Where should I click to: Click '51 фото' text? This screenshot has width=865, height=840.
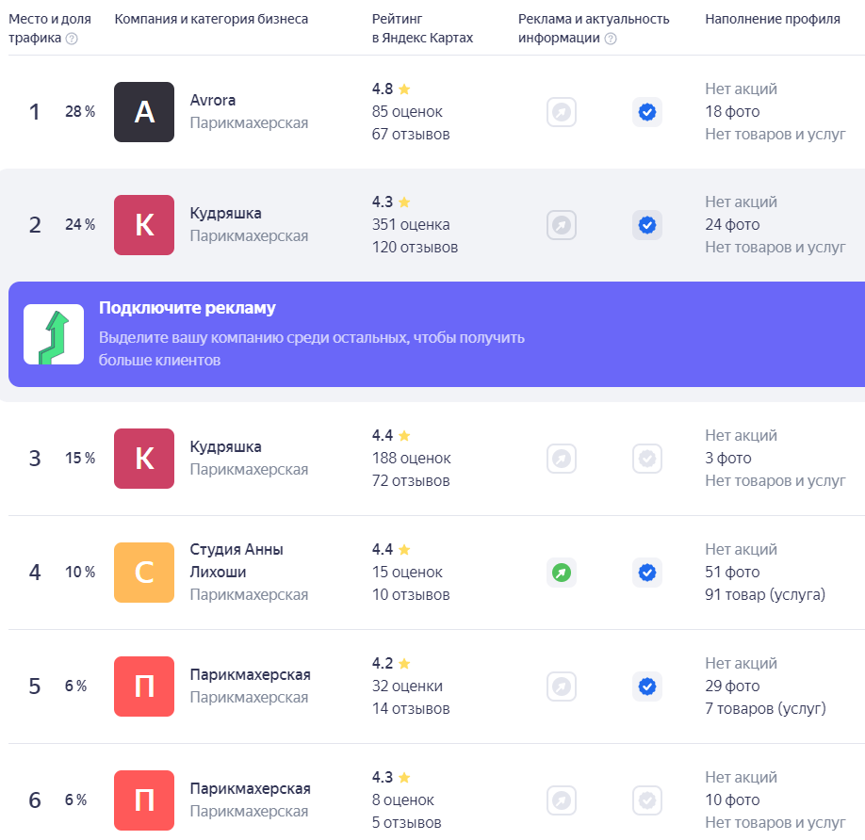pos(732,573)
